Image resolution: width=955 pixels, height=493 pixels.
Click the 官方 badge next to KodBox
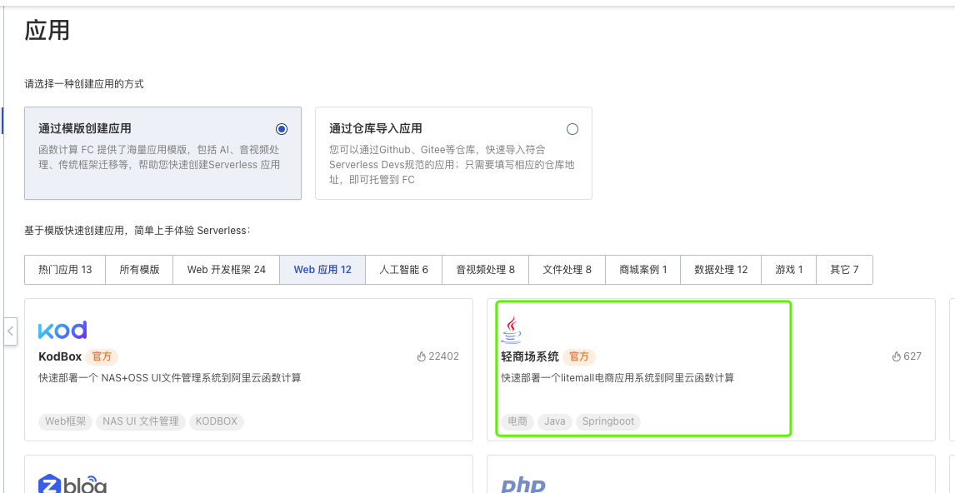click(x=102, y=356)
